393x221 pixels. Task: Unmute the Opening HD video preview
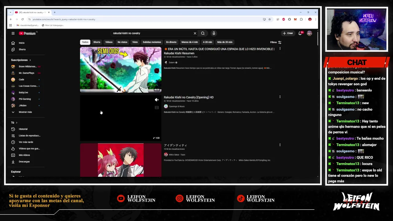point(157,100)
